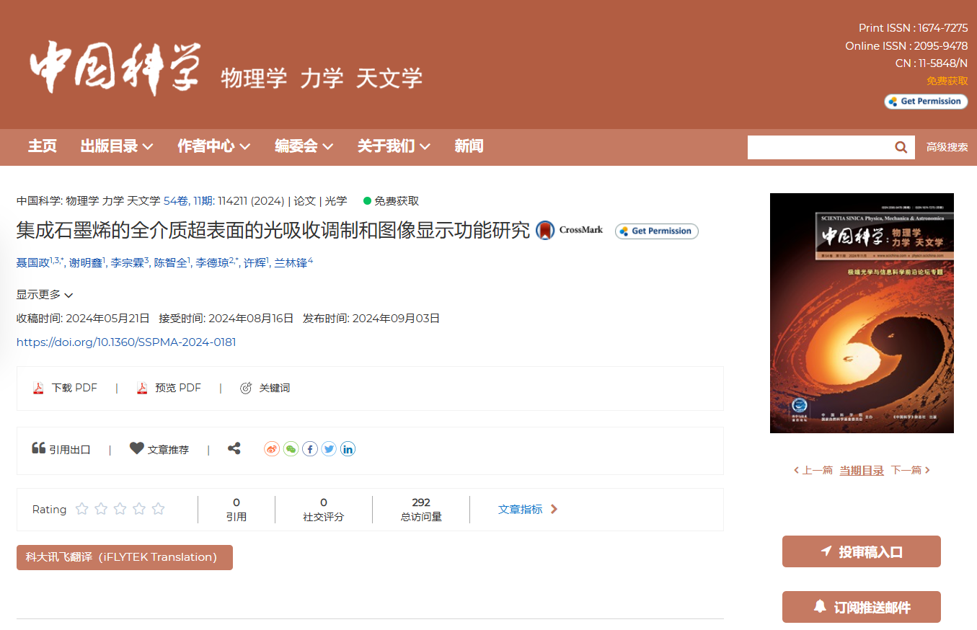Go to the 主页 menu item

43,146
